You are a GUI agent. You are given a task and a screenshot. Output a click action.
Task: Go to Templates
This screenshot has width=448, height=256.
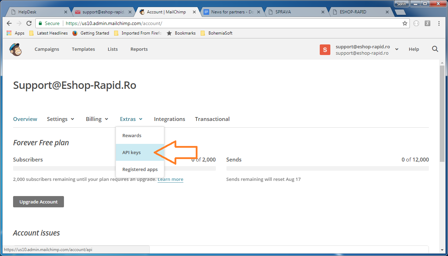click(x=83, y=49)
